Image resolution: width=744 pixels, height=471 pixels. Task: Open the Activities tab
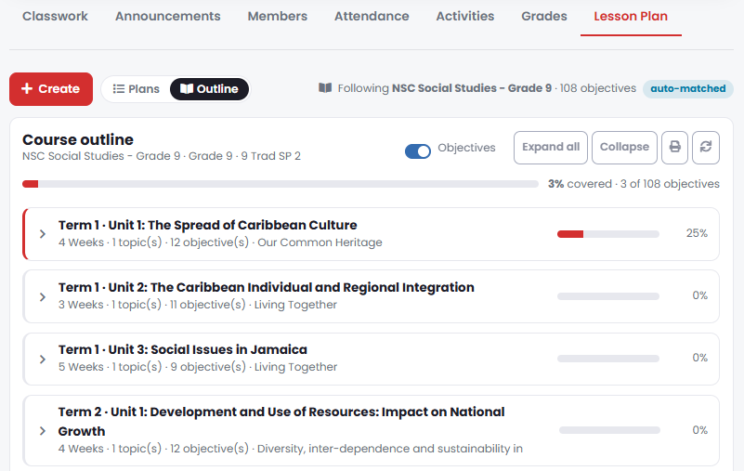[465, 17]
